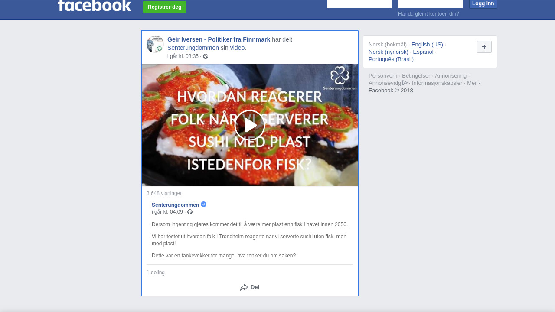Image resolution: width=555 pixels, height=312 pixels.
Task: Open Geir Iversen's profile picture
Action: [155, 44]
